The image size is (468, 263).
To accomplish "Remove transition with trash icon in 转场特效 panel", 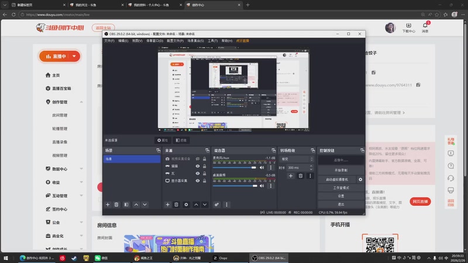I will click(301, 176).
